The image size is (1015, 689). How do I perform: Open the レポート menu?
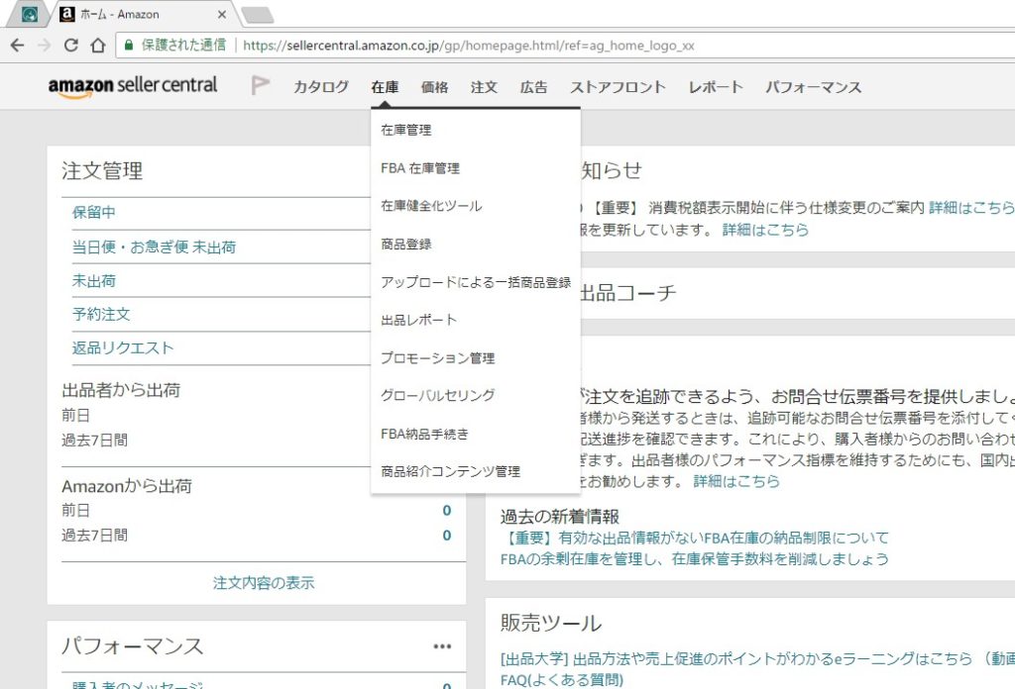716,86
